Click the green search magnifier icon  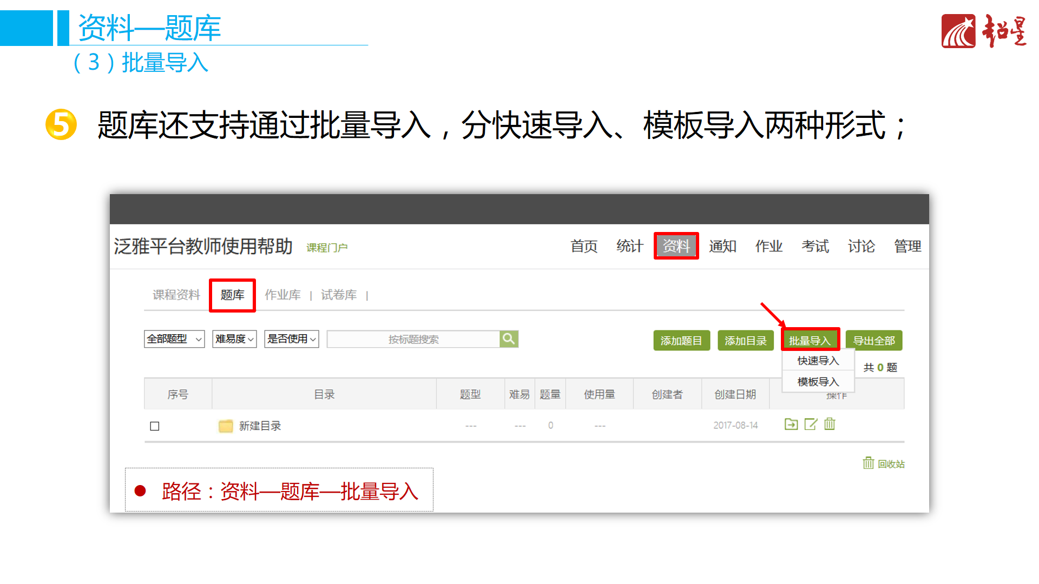509,339
